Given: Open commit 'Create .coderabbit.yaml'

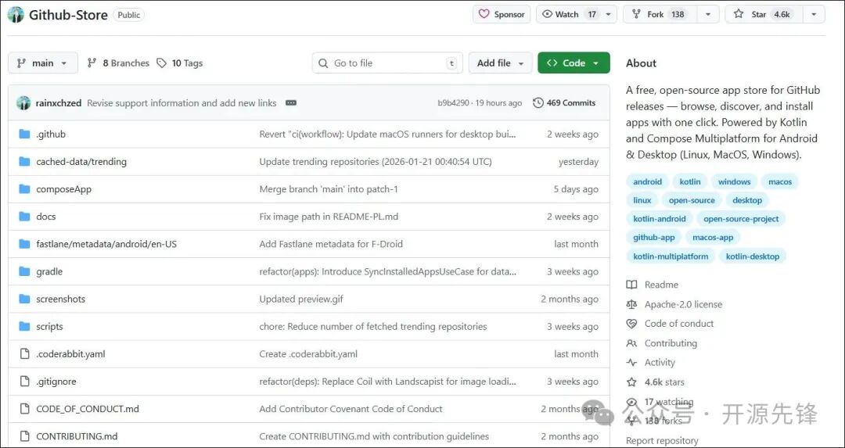Looking at the screenshot, I should tap(308, 353).
